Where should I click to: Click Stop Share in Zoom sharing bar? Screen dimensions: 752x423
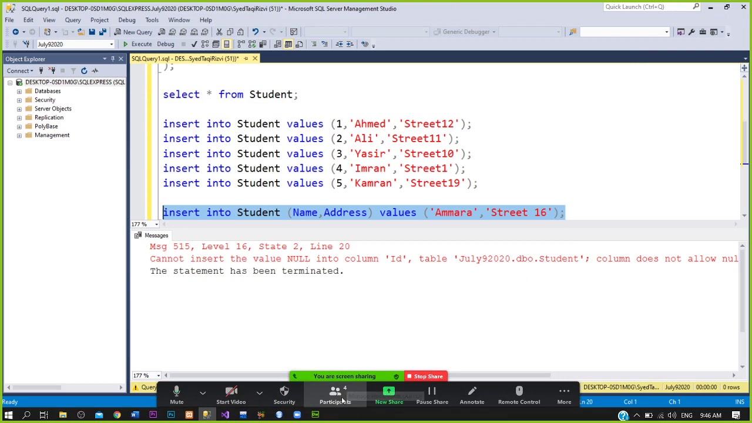point(424,377)
